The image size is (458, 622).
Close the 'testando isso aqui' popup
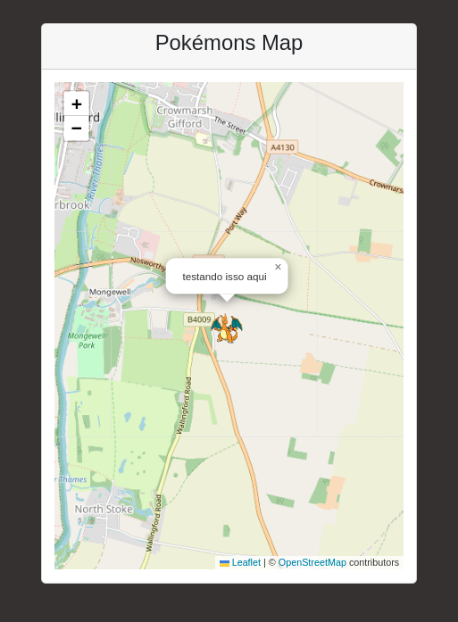point(278,267)
